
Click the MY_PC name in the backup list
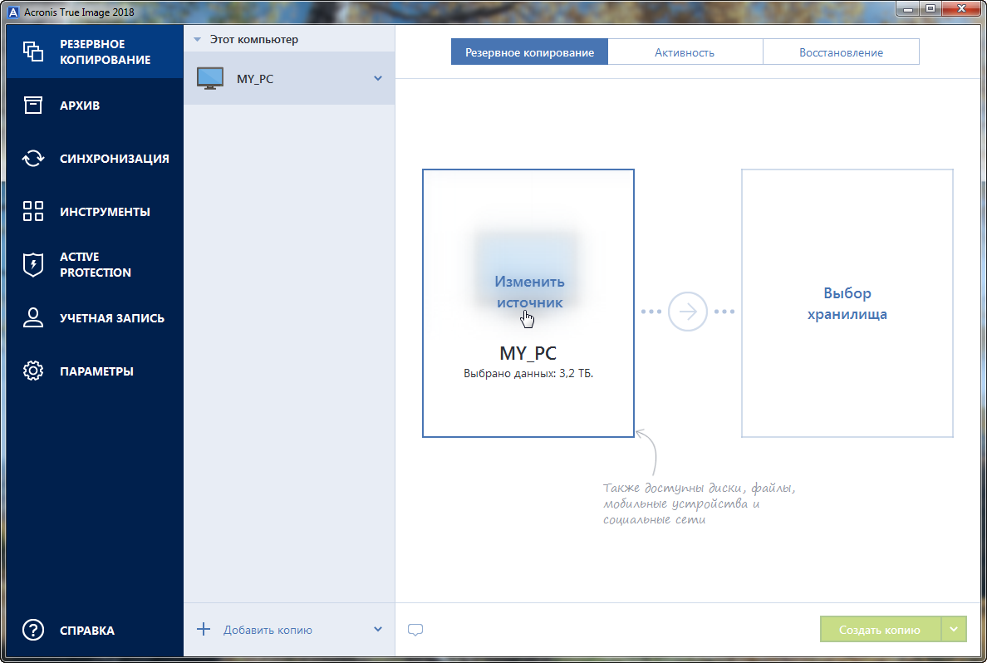pos(255,79)
